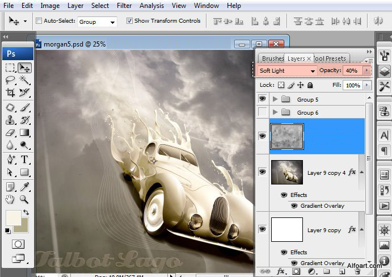Image resolution: width=392 pixels, height=277 pixels.
Task: Select the Crop tool
Action: coord(10,93)
